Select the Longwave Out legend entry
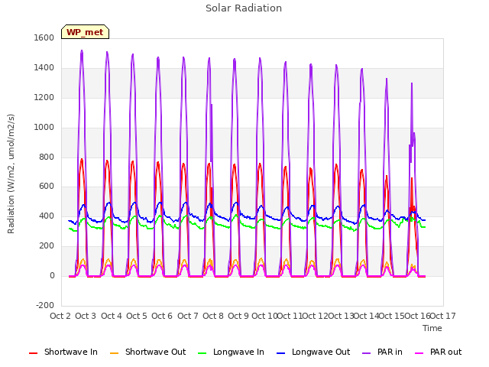The height and width of the screenshot is (367, 489). pos(313,352)
